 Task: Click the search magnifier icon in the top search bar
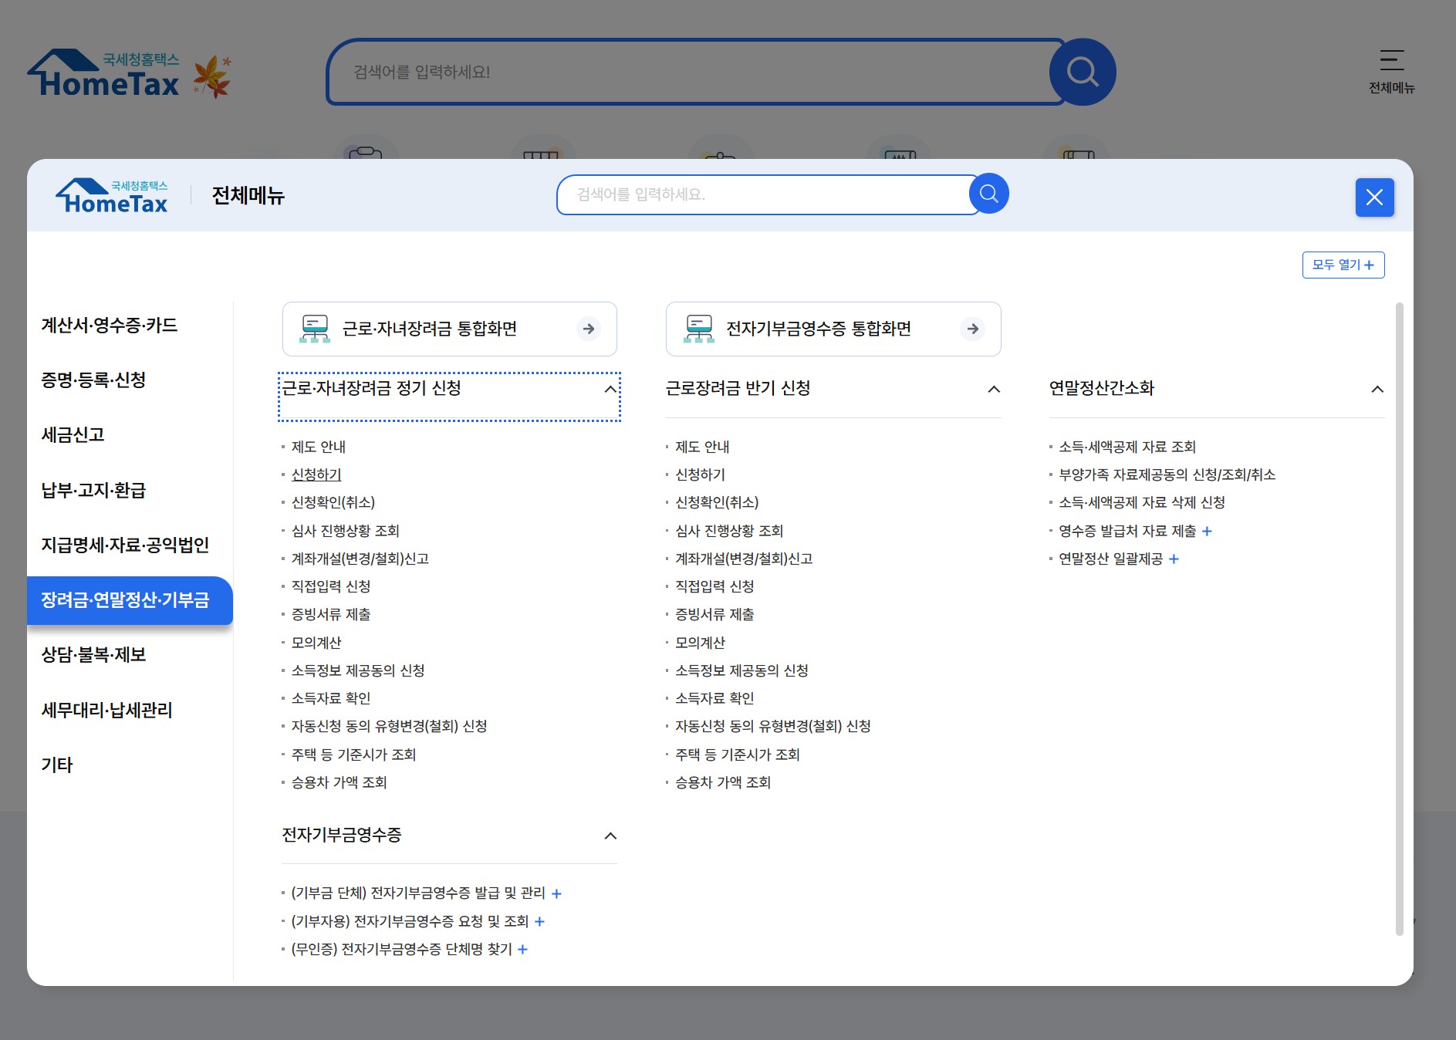(1083, 72)
